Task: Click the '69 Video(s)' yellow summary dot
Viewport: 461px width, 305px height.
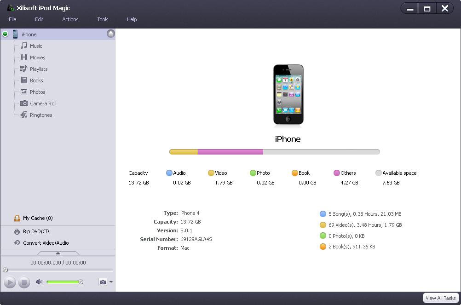Action: pyautogui.click(x=323, y=225)
